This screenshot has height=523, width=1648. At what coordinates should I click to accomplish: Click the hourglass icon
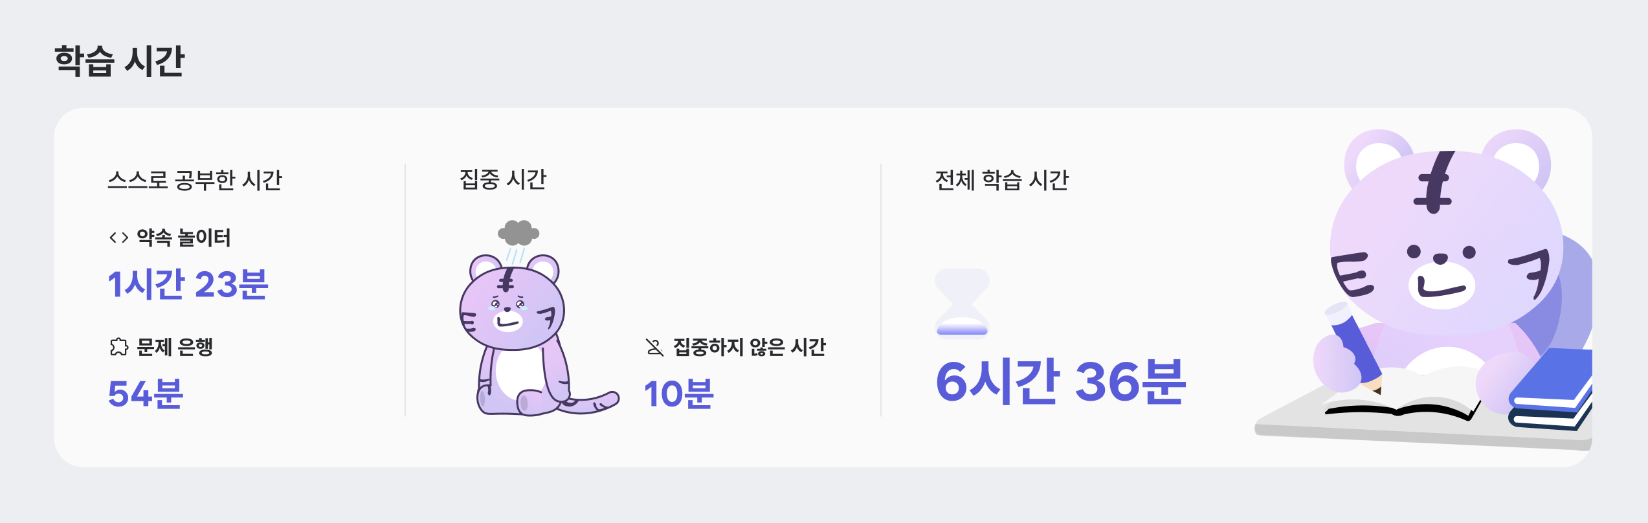pos(962,304)
